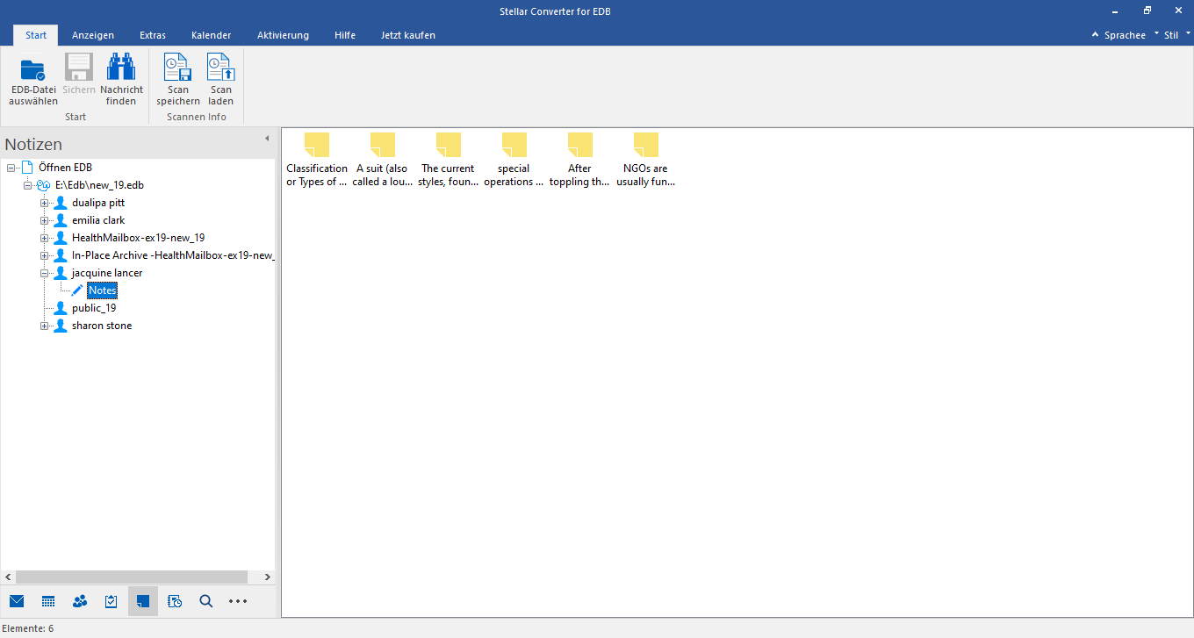Expand dualipa pitt mailbox node
Viewport: 1194px width, 638px height.
tap(44, 203)
